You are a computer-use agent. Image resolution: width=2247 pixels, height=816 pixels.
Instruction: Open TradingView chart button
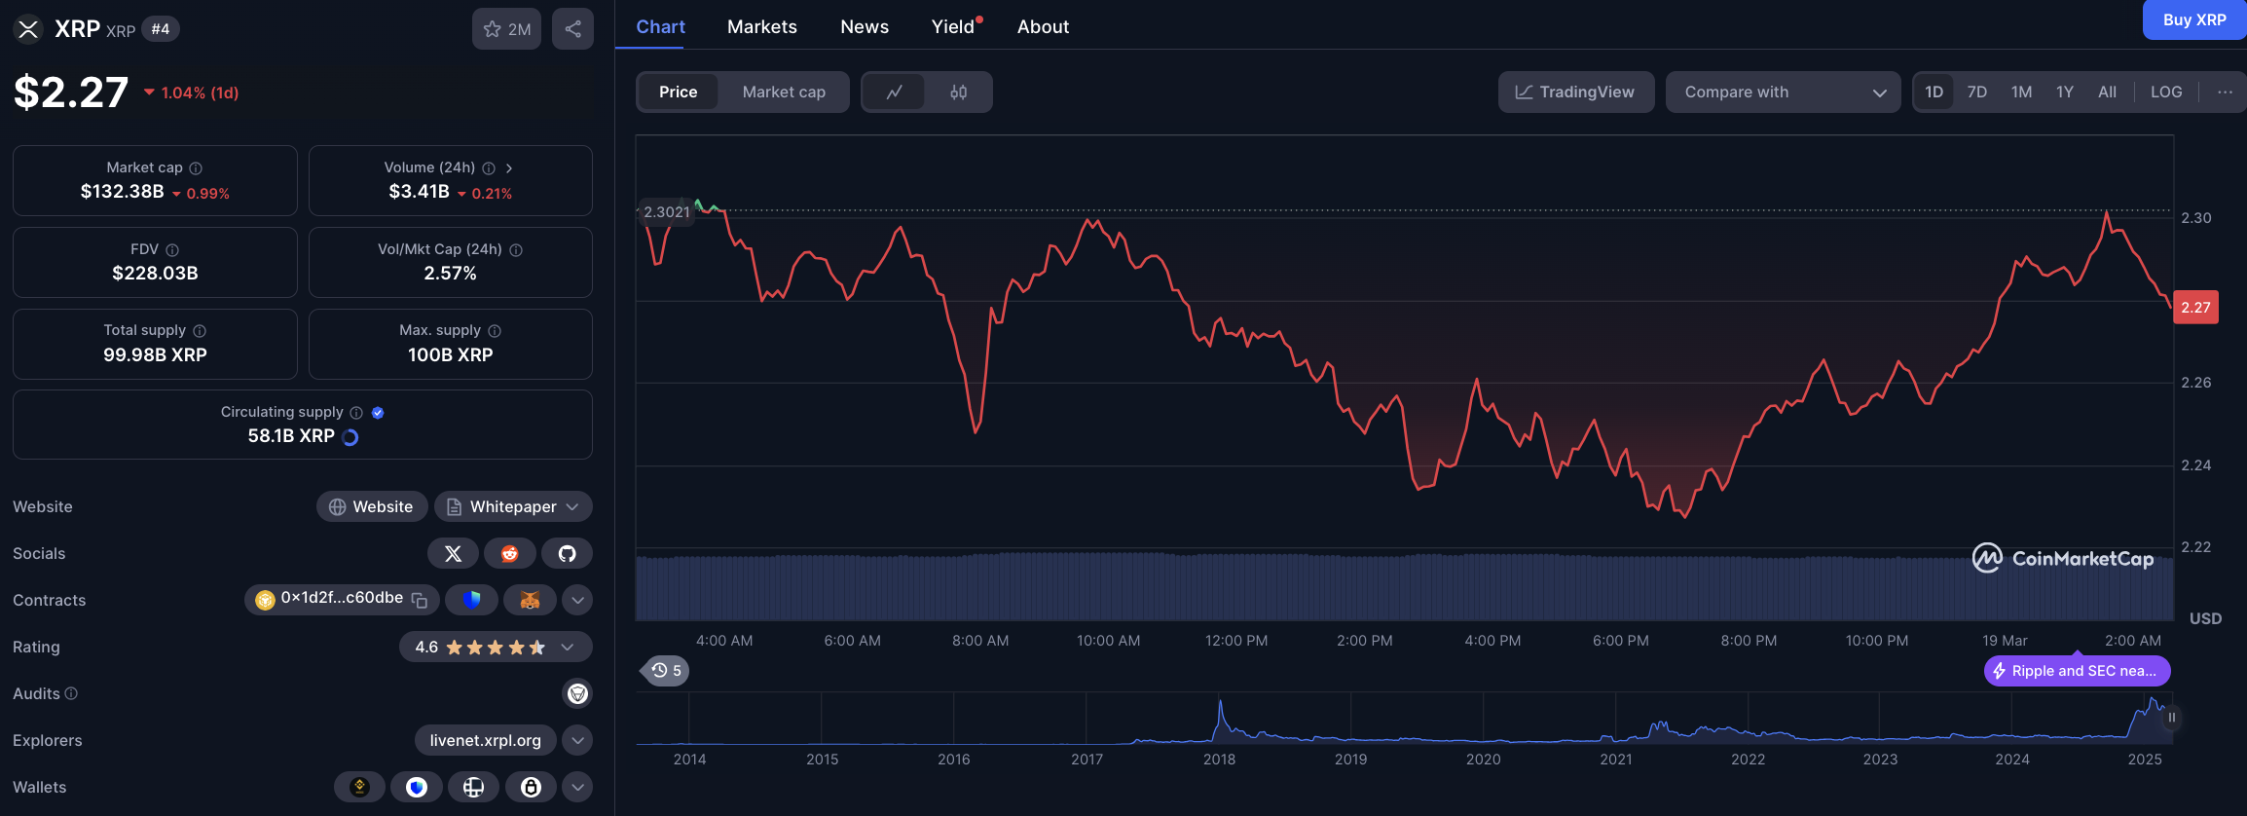[x=1576, y=93]
